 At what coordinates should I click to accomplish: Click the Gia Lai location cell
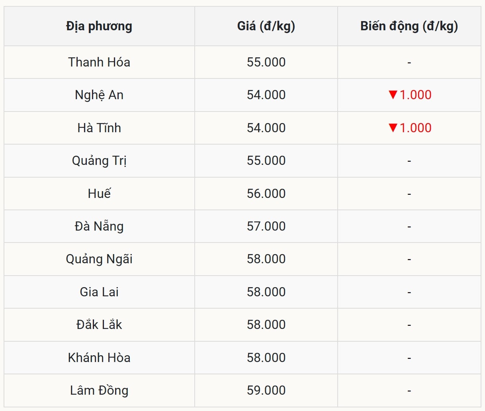coord(99,292)
